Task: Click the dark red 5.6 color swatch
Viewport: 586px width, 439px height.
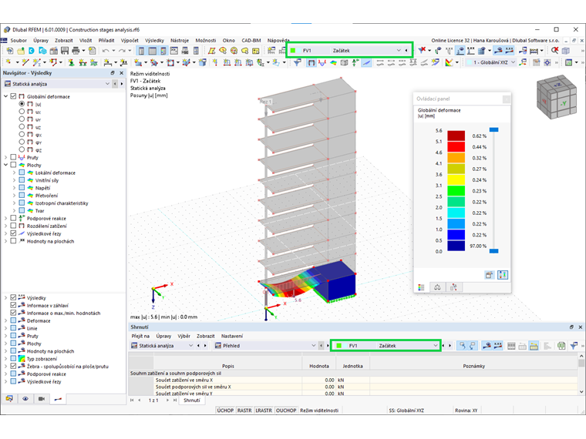Action: point(456,136)
